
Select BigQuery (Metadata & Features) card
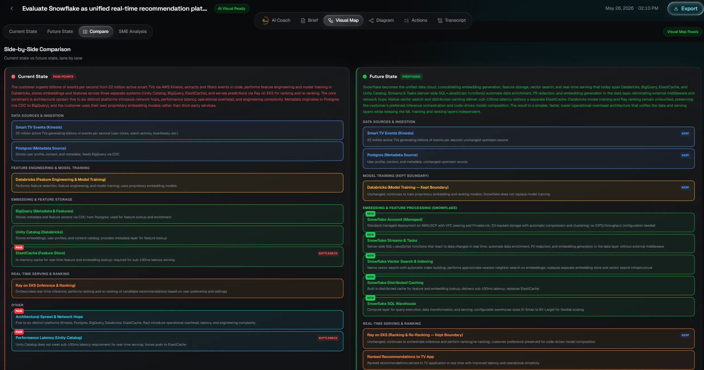[177, 214]
